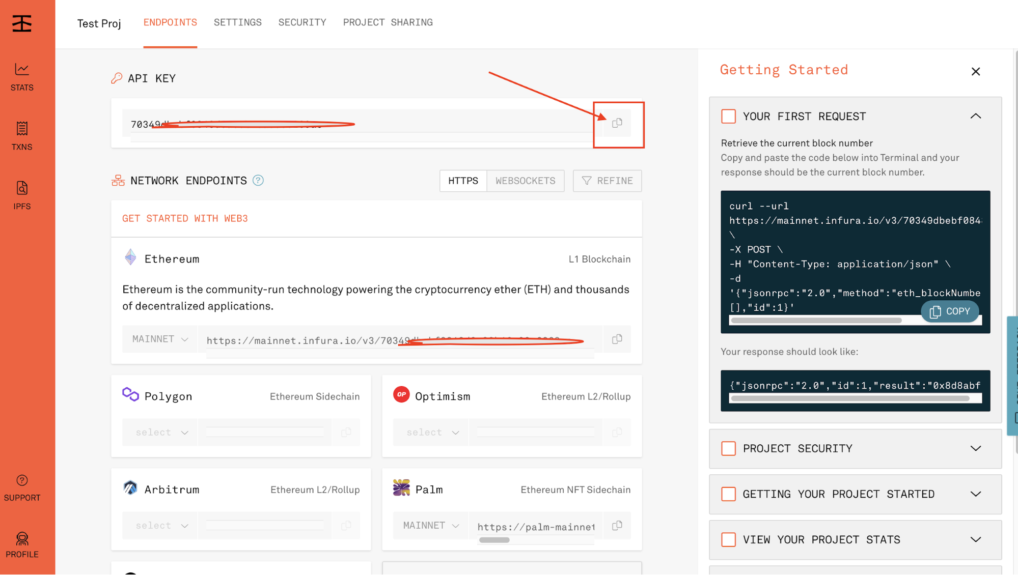
Task: Click the SUPPORT icon in sidebar
Action: click(22, 480)
